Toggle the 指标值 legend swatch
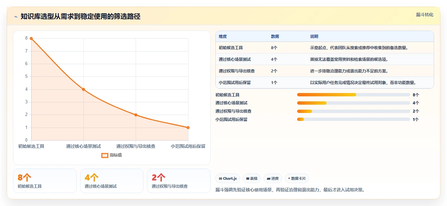Image resolution: width=447 pixels, height=206 pixels. (x=105, y=155)
